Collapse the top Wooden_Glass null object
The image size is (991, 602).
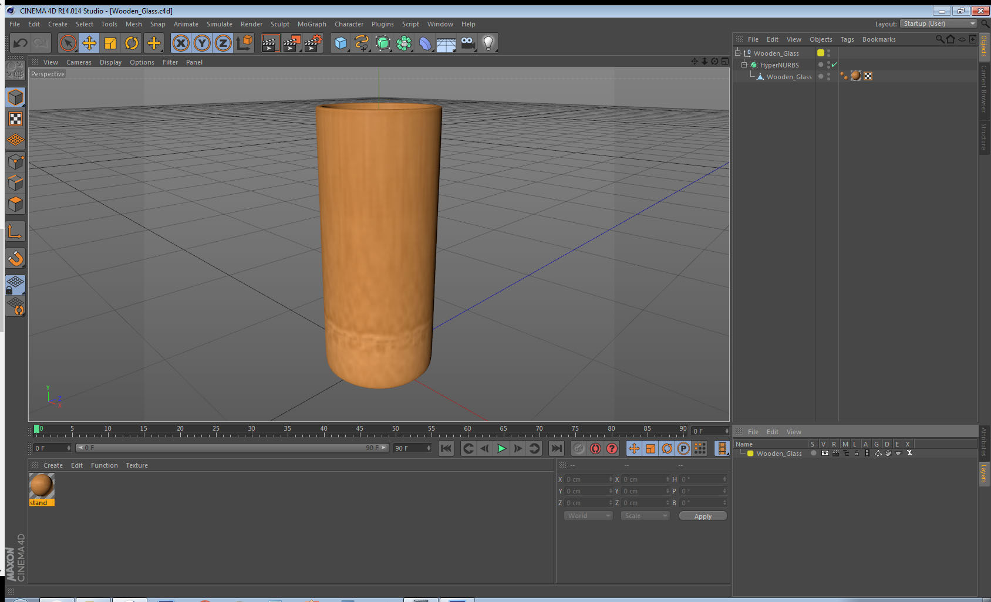pyautogui.click(x=738, y=53)
